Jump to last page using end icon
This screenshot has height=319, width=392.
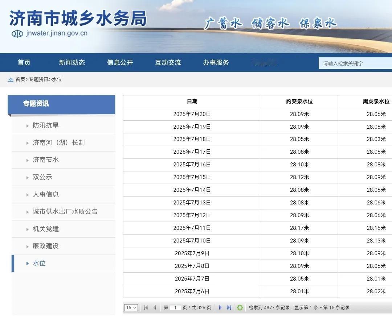point(229,307)
